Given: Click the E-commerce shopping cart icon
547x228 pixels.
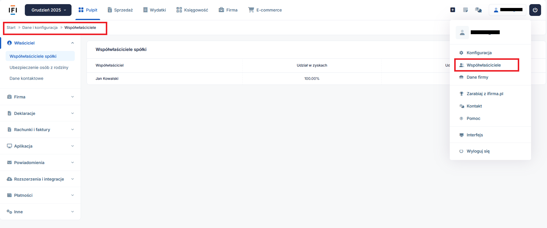Looking at the screenshot, I should [251, 10].
